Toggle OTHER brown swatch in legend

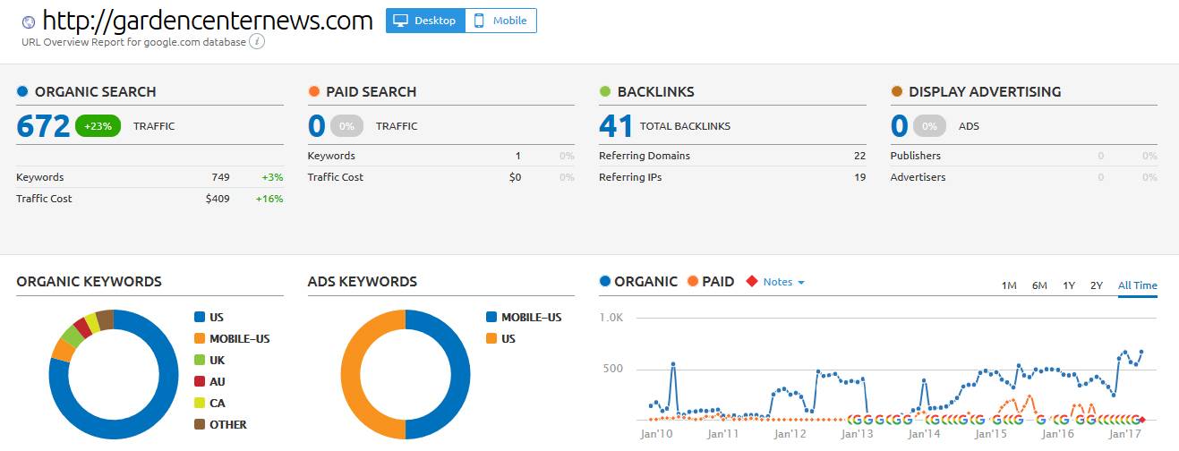pos(200,424)
